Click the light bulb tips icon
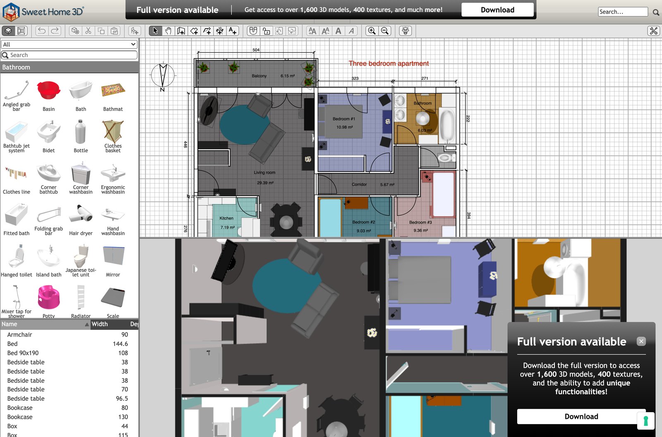The image size is (662, 437). click(x=405, y=31)
